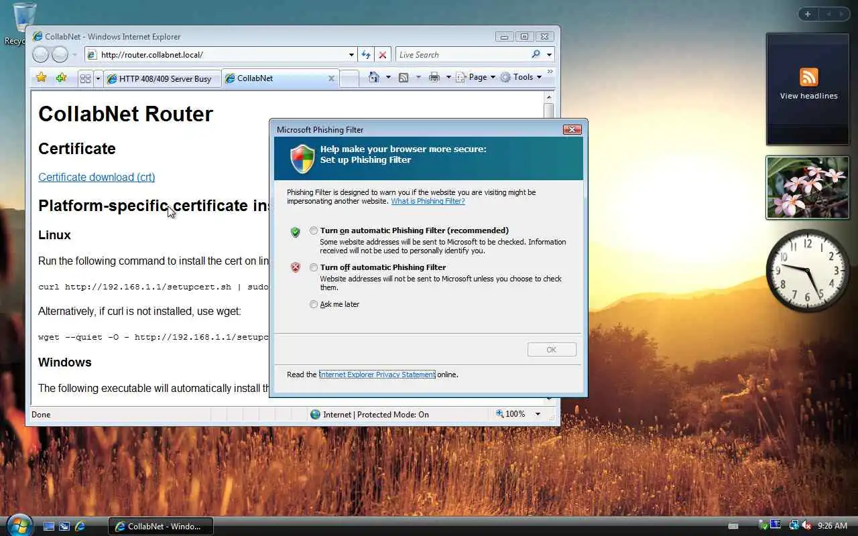Screen dimensions: 858x536
Task: Click the OK button in Phishing Filter dialog
Action: [x=552, y=350]
